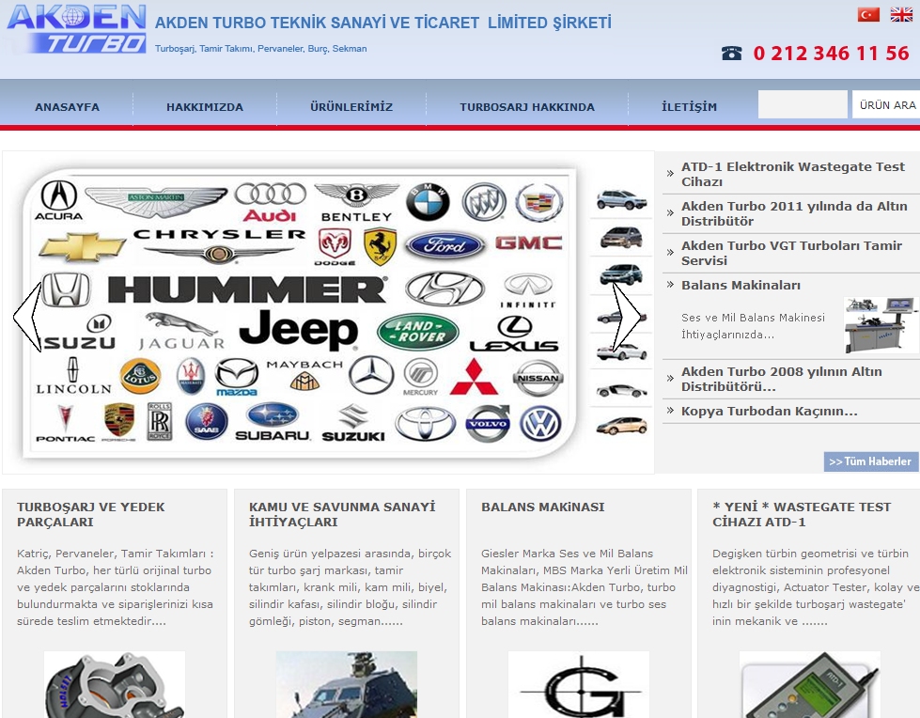Image resolution: width=920 pixels, height=718 pixels.
Task: Click the text 'Ses ve Mil Balans Makinesi İhtiyaçlarınızda...'
Action: coord(753,326)
